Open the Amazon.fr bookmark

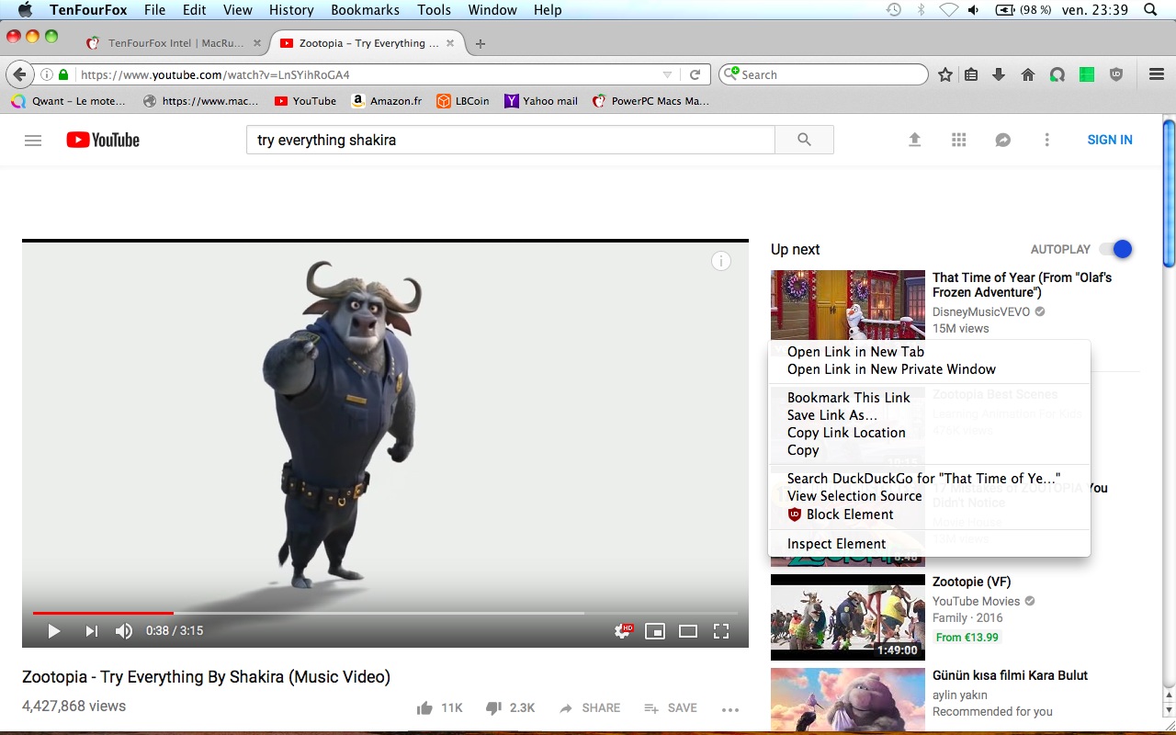click(387, 101)
